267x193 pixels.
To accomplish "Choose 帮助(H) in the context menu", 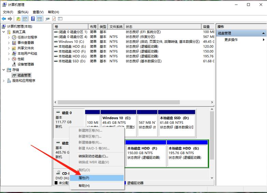I will coord(97,186).
